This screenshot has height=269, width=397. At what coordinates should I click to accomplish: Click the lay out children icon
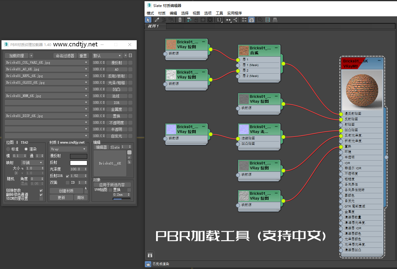[x=235, y=20]
